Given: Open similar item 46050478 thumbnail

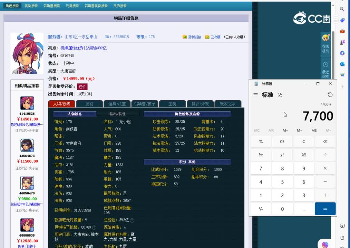Looking at the screenshot, I should pyautogui.click(x=27, y=183).
